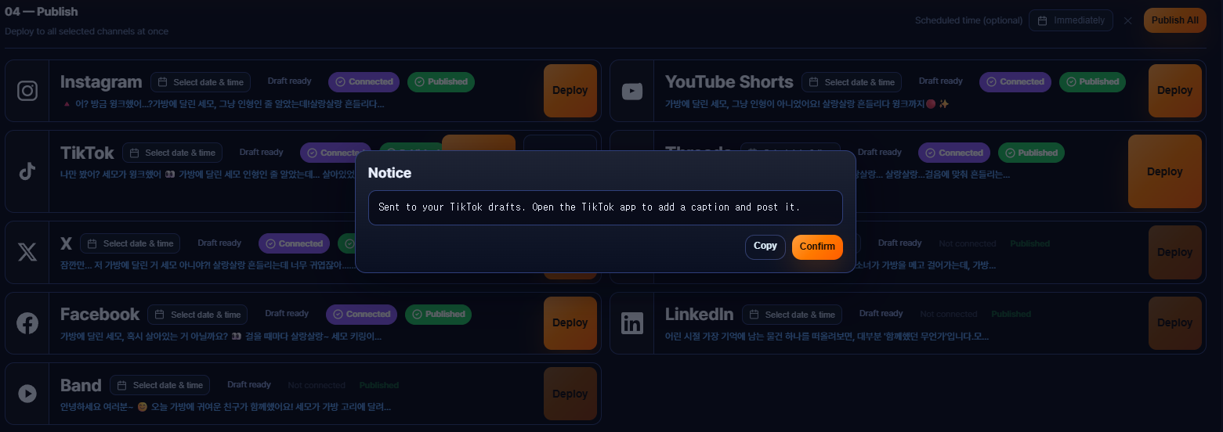
Task: Open TikTok Select date & time picker
Action: pos(172,153)
